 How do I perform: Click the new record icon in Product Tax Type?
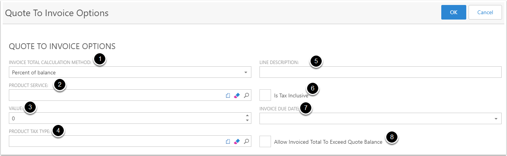click(228, 141)
